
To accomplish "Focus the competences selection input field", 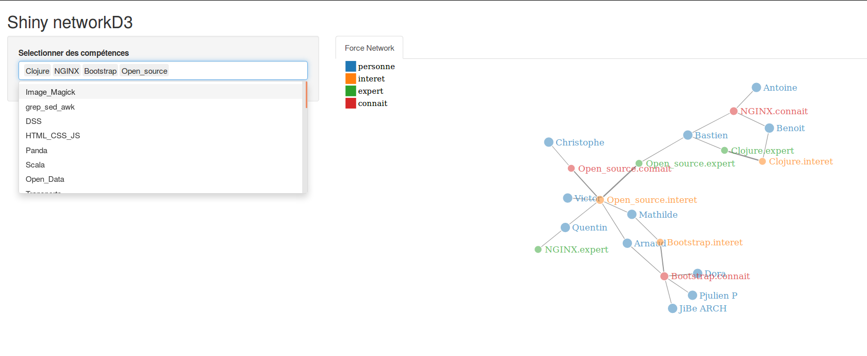I will (163, 71).
